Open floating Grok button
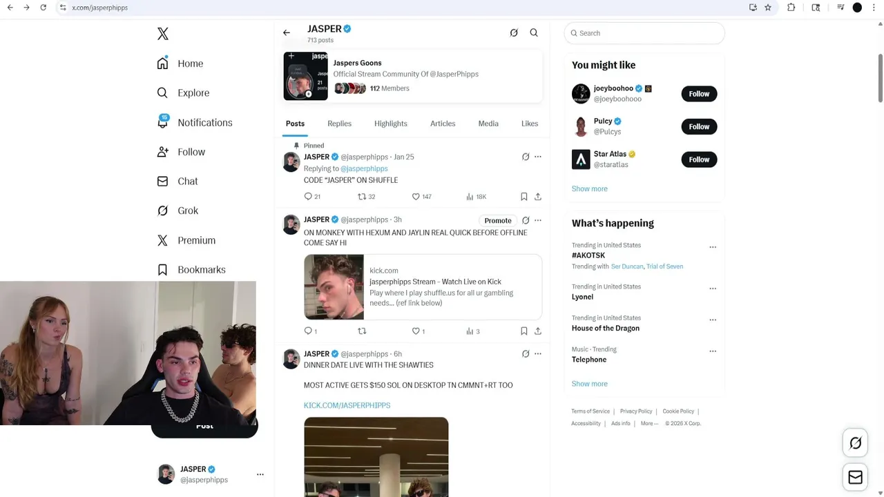This screenshot has width=884, height=497. (856, 443)
